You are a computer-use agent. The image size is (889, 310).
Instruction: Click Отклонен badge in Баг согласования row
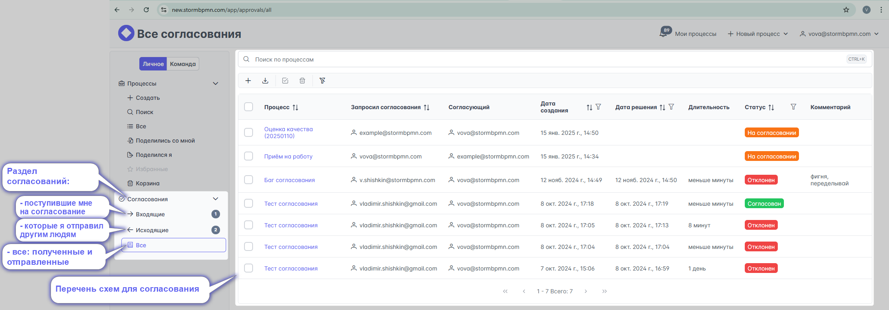pyautogui.click(x=761, y=180)
